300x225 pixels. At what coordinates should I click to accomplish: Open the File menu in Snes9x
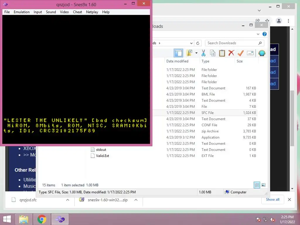point(7,12)
